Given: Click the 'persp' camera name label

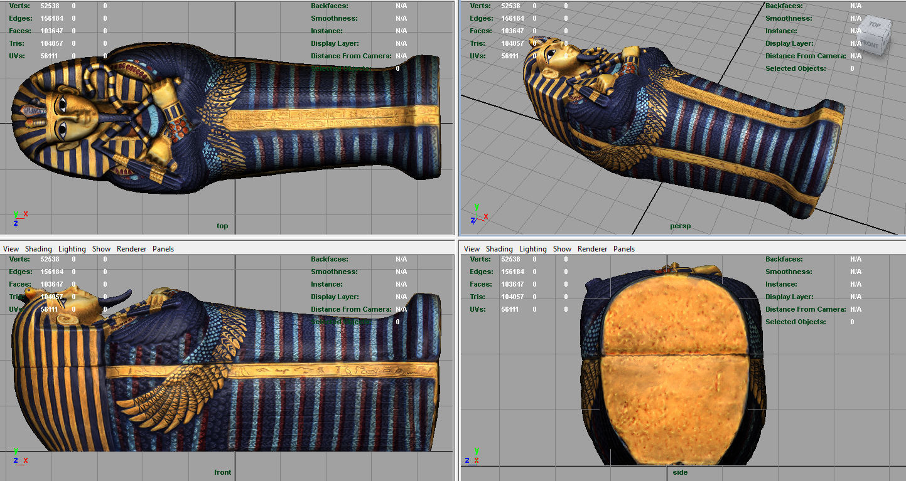Looking at the screenshot, I should 680,226.
